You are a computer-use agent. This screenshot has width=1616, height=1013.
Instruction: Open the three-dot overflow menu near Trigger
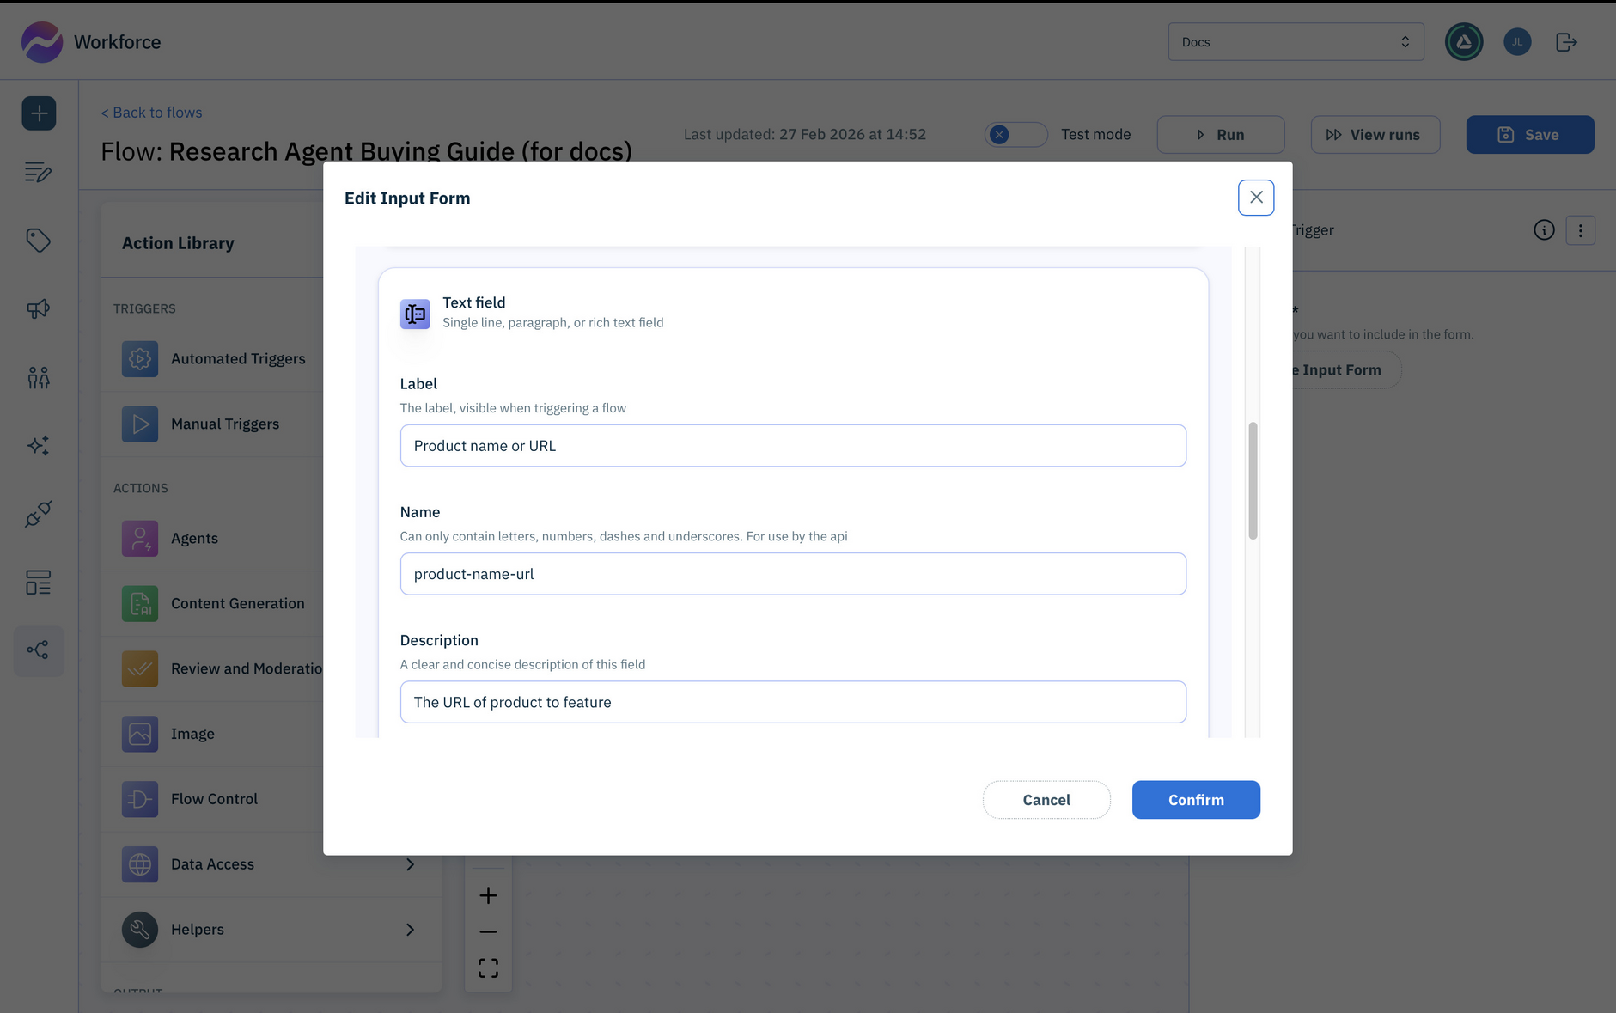click(x=1580, y=229)
